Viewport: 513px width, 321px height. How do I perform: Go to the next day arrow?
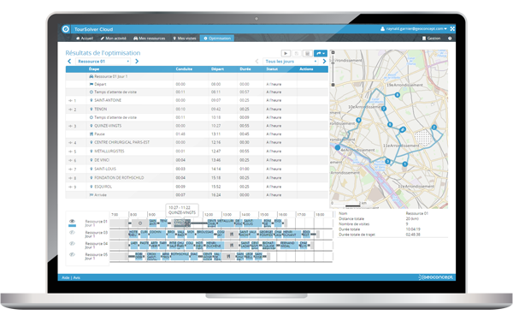point(324,62)
